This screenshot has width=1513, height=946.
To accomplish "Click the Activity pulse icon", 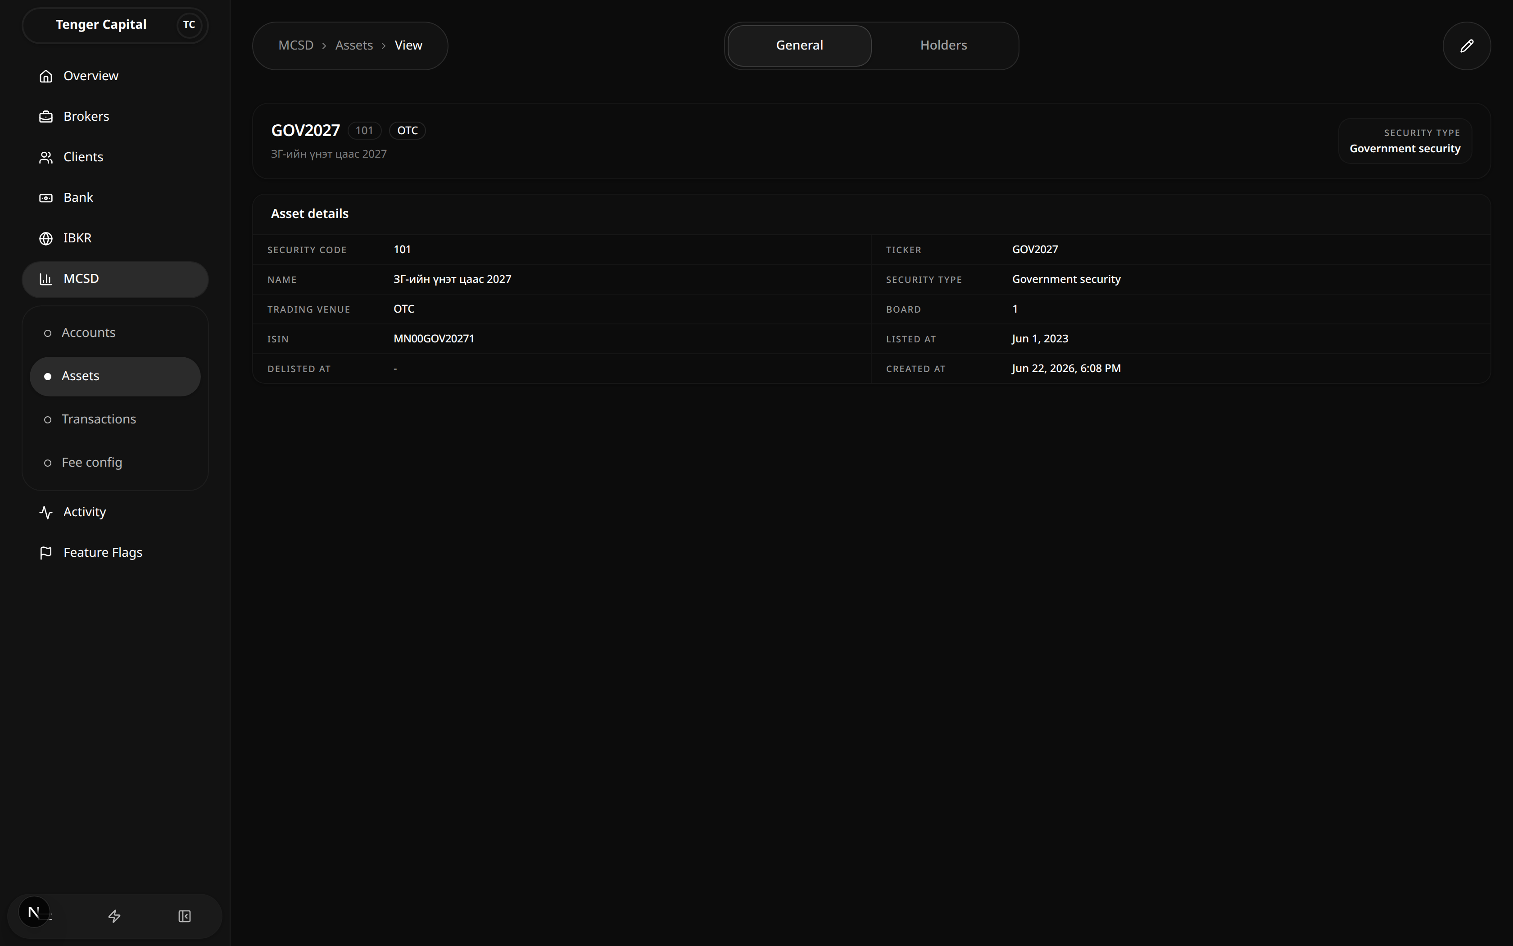I will point(45,513).
